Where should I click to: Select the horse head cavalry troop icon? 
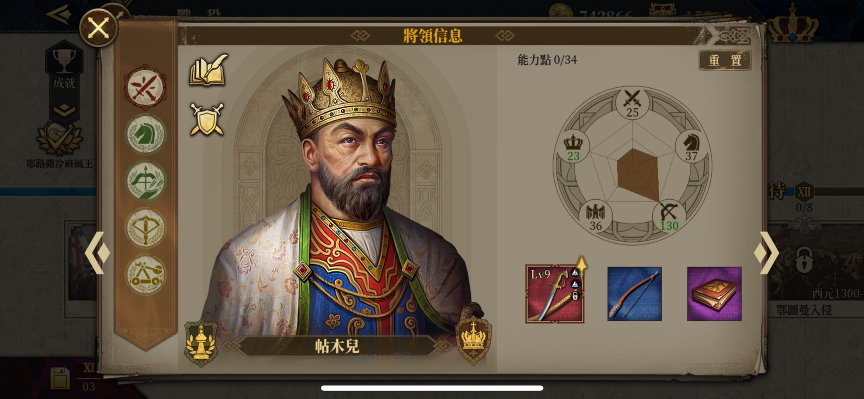click(x=145, y=134)
